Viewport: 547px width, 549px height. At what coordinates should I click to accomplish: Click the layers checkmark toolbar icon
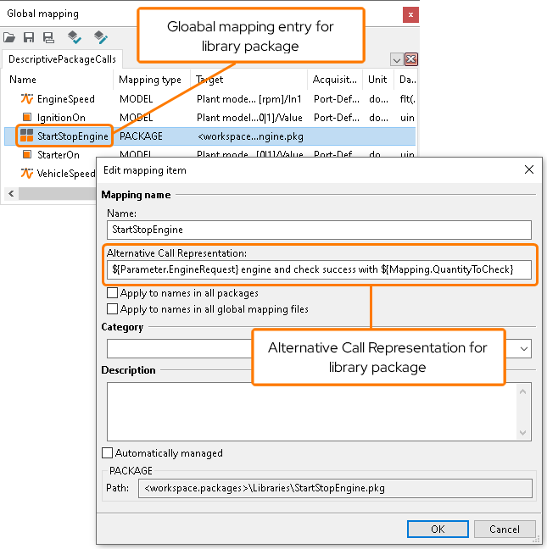coord(75,37)
